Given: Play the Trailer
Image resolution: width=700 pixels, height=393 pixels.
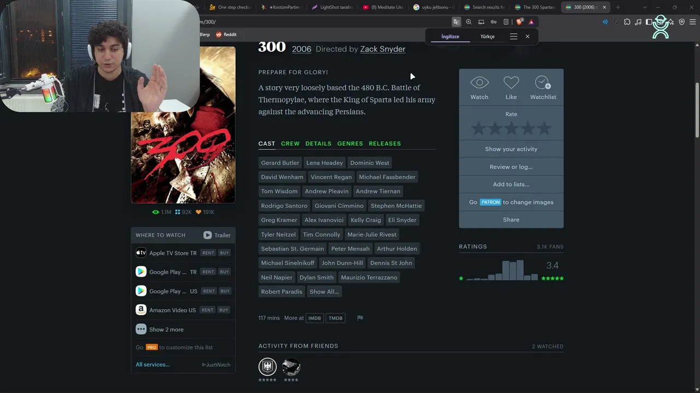Looking at the screenshot, I should [217, 235].
